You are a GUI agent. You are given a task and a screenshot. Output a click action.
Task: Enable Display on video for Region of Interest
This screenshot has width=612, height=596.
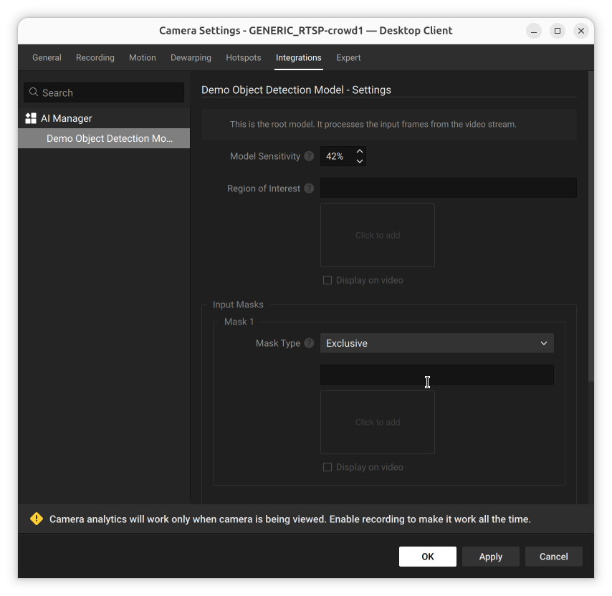[327, 280]
